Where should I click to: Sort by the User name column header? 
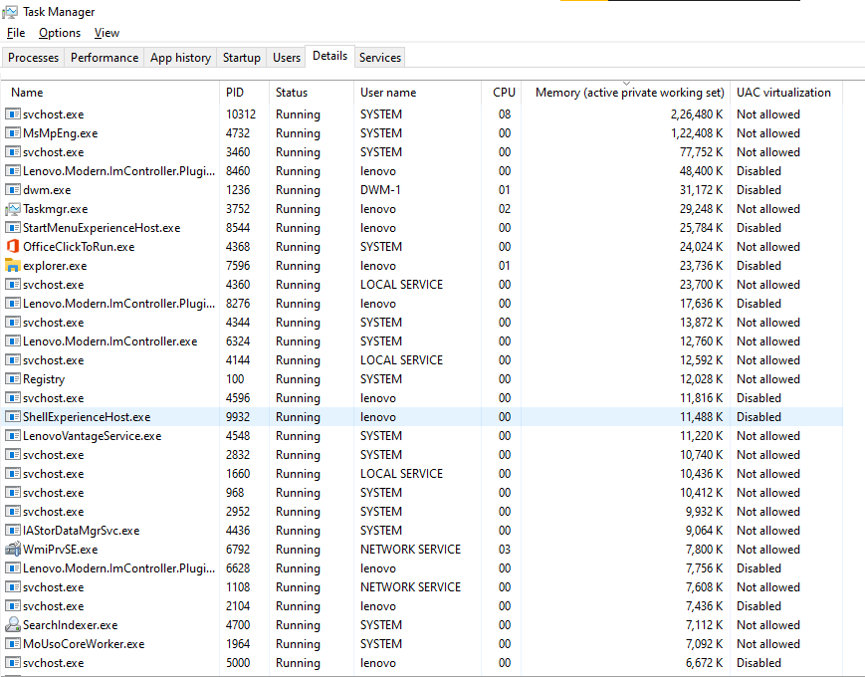[x=388, y=93]
